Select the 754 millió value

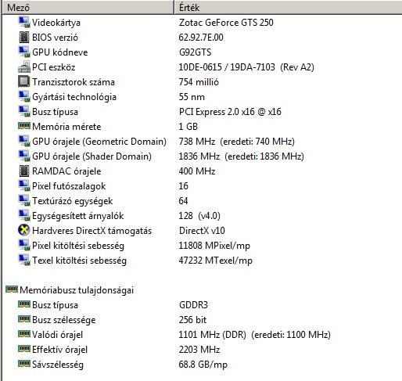[199, 82]
